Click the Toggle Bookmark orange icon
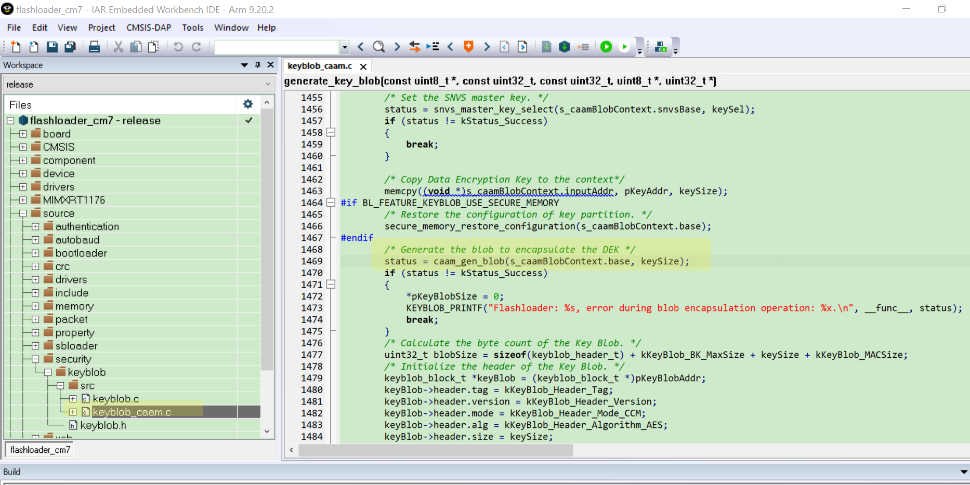 pyautogui.click(x=468, y=47)
